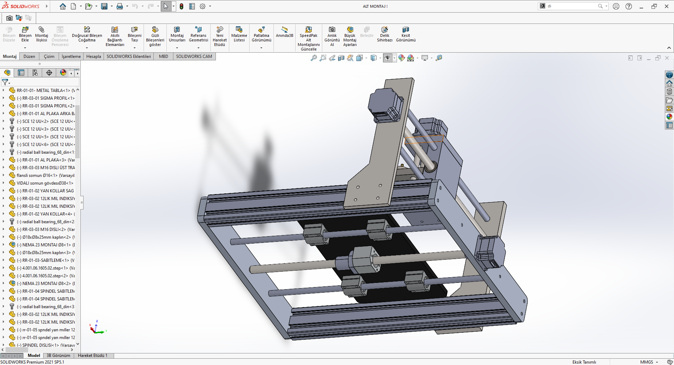This screenshot has height=365, width=674.
Task: Open Büyük Montaj Ayarları
Action: (x=350, y=36)
